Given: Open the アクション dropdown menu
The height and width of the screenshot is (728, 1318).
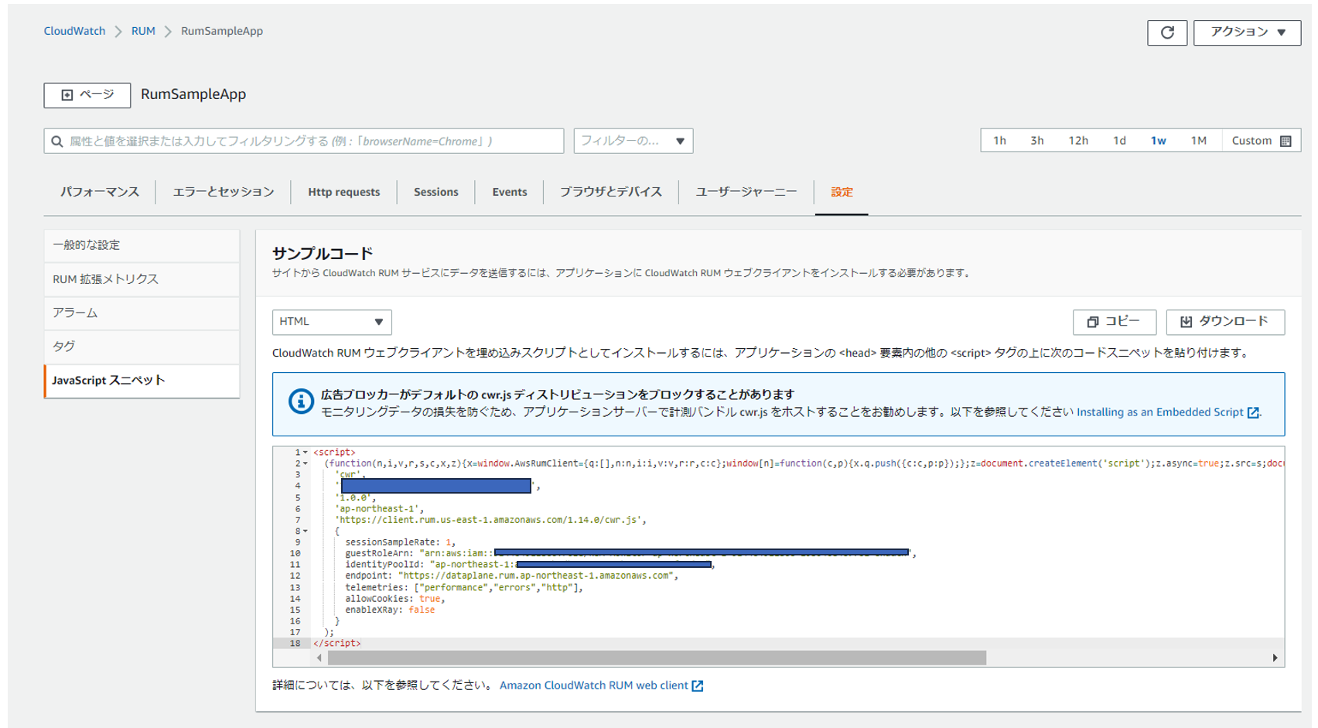Looking at the screenshot, I should coord(1246,32).
